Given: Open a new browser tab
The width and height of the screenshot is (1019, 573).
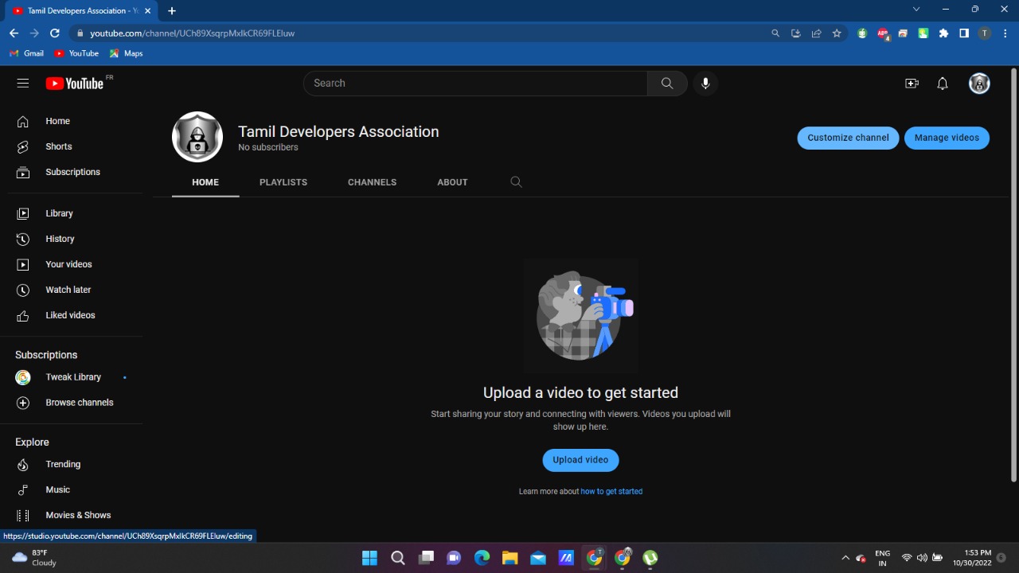Looking at the screenshot, I should pos(172,11).
